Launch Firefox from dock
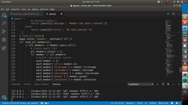Viewport: 188px width, 105px height. coord(185,57)
